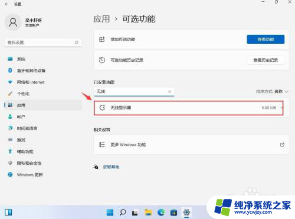This screenshot has width=295, height=219.
Task: Click the Bluetooth icon in sidebar
Action: [10, 70]
